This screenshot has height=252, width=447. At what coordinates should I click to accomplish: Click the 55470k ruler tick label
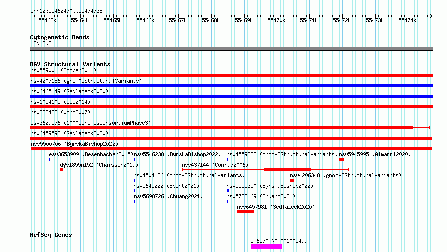pyautogui.click(x=276, y=20)
